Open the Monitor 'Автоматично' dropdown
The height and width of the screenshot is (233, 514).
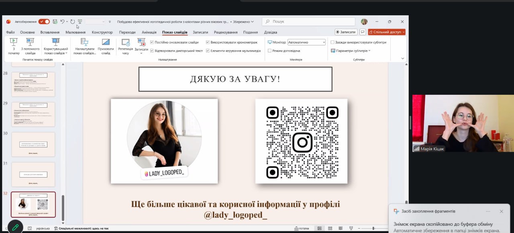[x=307, y=42]
